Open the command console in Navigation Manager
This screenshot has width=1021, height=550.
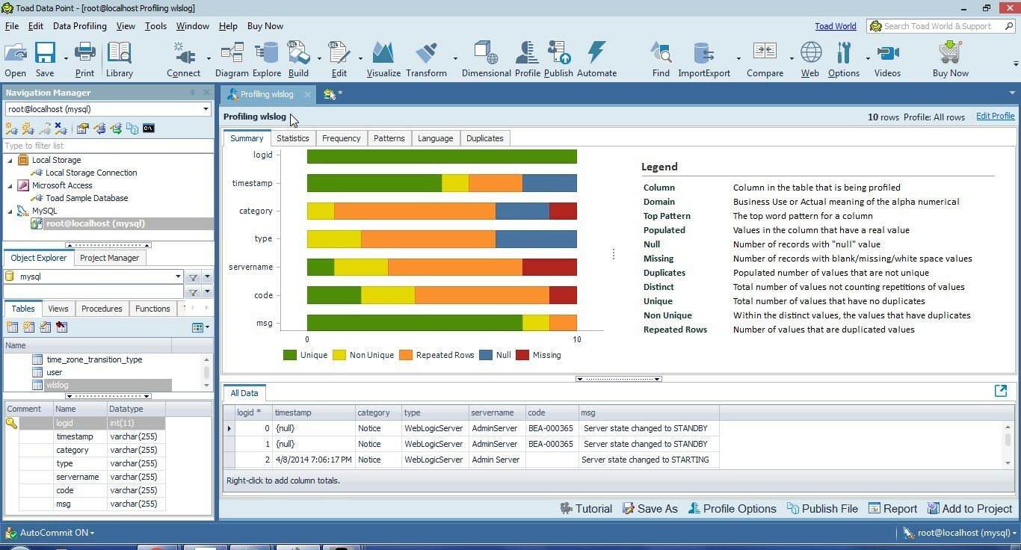coord(148,129)
